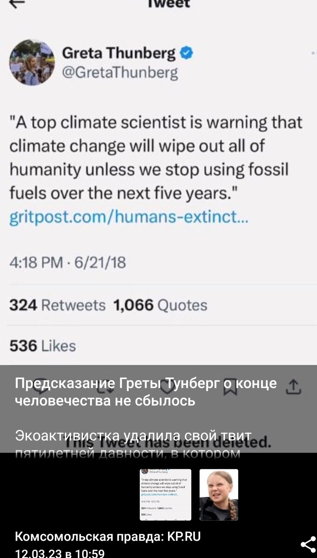Tap the headline about Предсказание Греты Тунберг

pyautogui.click(x=146, y=392)
